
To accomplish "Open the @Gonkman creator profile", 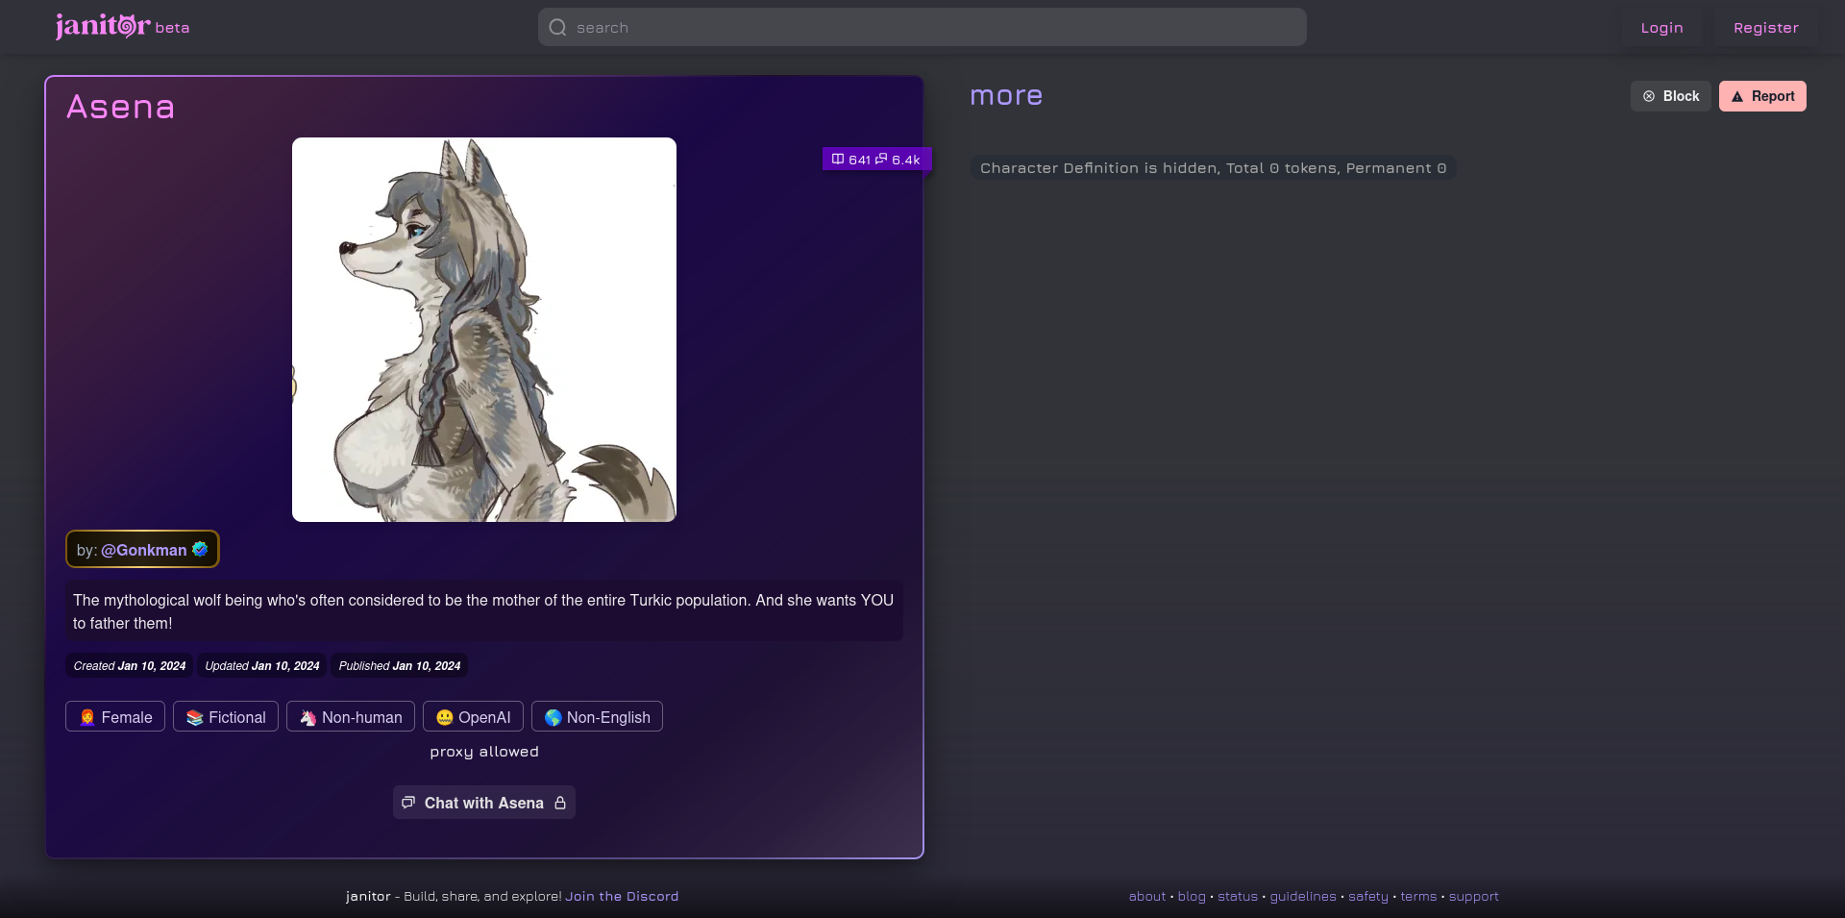I will pos(144,550).
